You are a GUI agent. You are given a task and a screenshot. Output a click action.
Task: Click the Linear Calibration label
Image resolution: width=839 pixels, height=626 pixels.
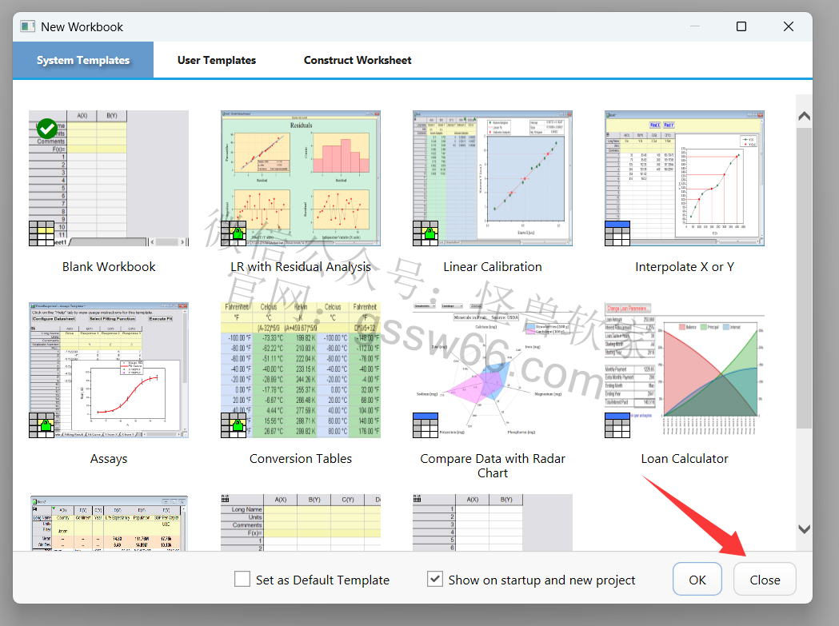coord(493,266)
